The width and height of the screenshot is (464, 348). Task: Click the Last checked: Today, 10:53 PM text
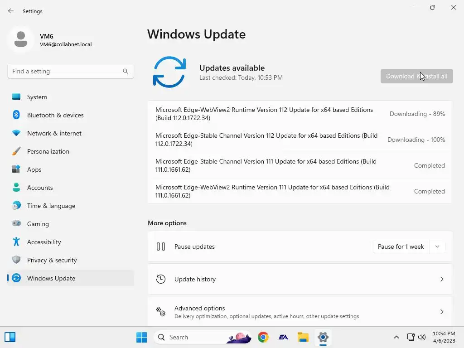(x=241, y=77)
